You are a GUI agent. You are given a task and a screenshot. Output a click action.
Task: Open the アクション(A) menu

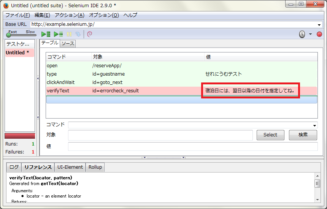(x=70, y=15)
